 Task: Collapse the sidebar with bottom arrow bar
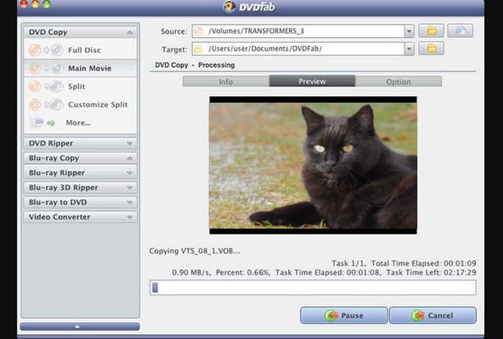coord(80,327)
